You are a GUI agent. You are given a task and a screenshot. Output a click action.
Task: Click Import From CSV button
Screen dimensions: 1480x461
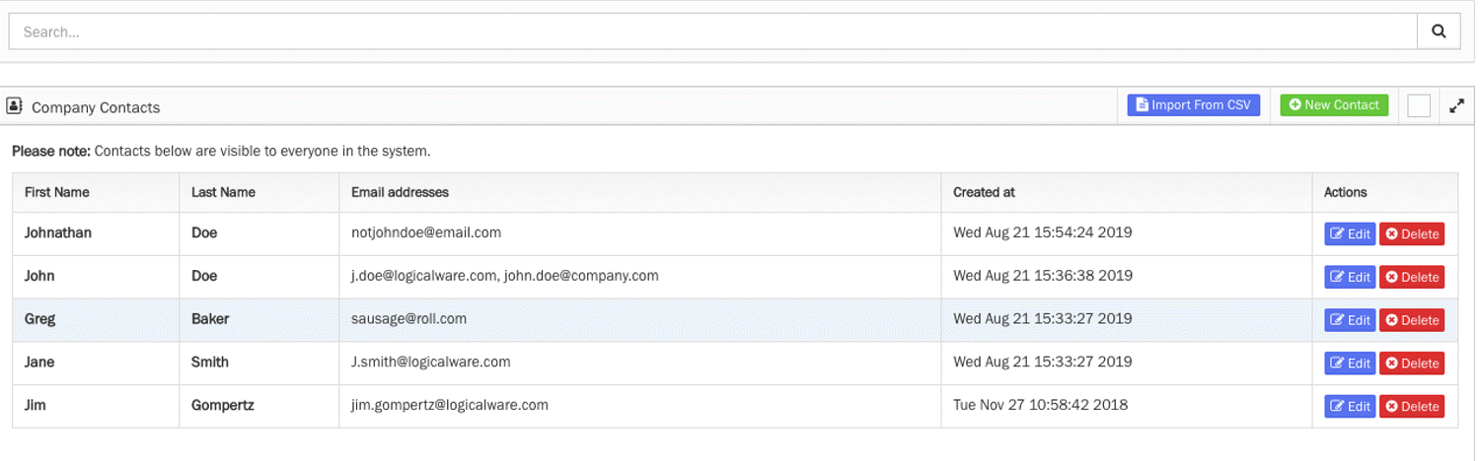(x=1194, y=105)
